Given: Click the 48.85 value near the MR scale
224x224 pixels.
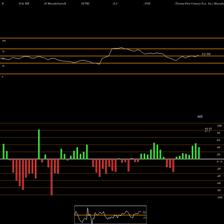Looking at the screenshot, I should [x=208, y=129].
